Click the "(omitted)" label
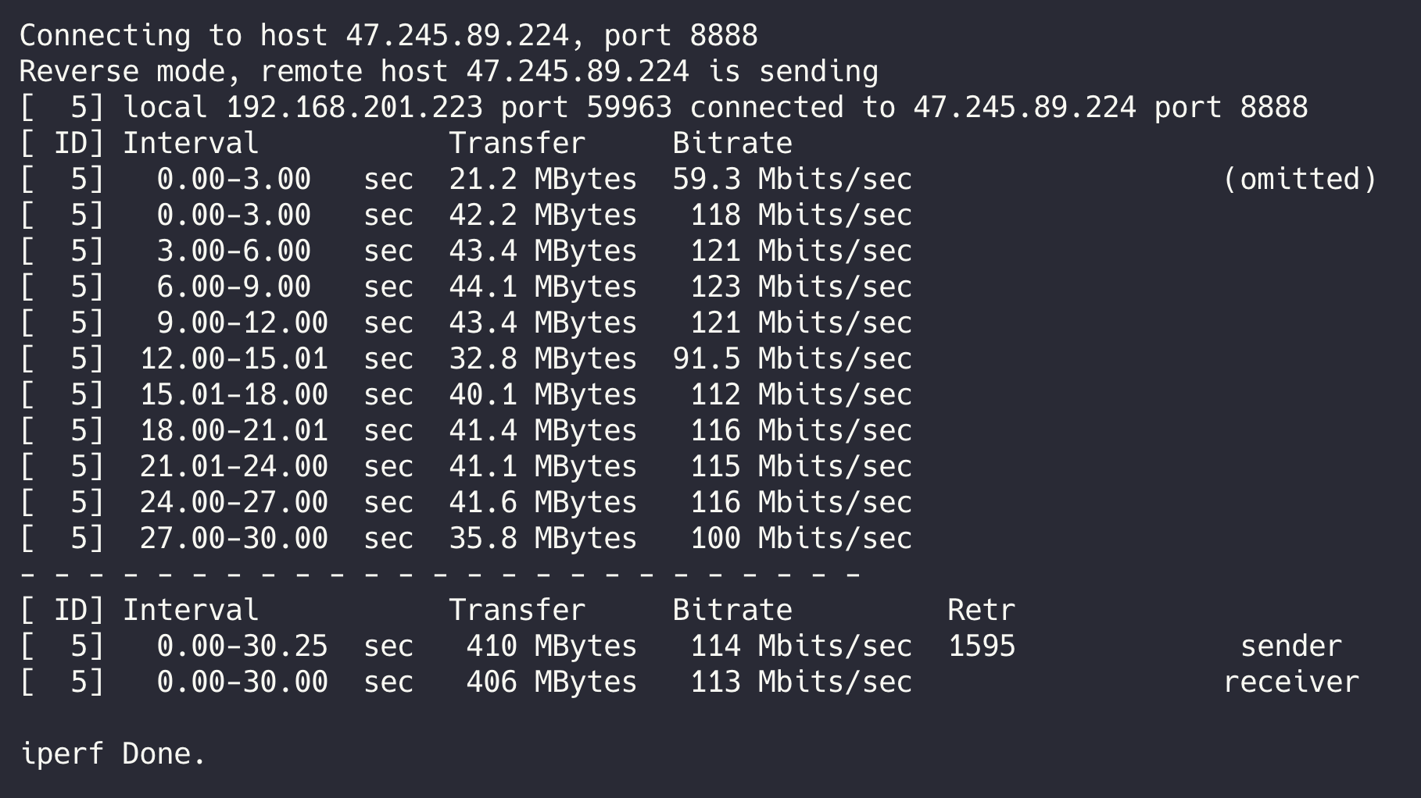 (1300, 180)
